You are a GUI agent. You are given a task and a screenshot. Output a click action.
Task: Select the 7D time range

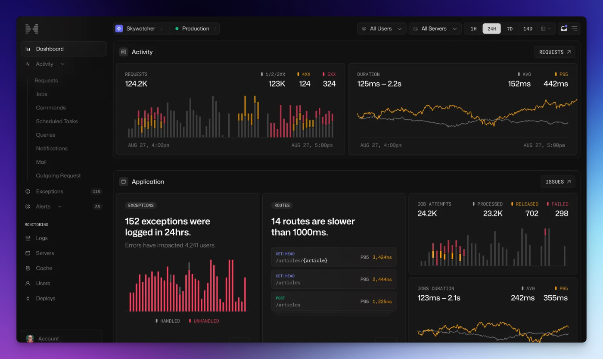click(510, 28)
